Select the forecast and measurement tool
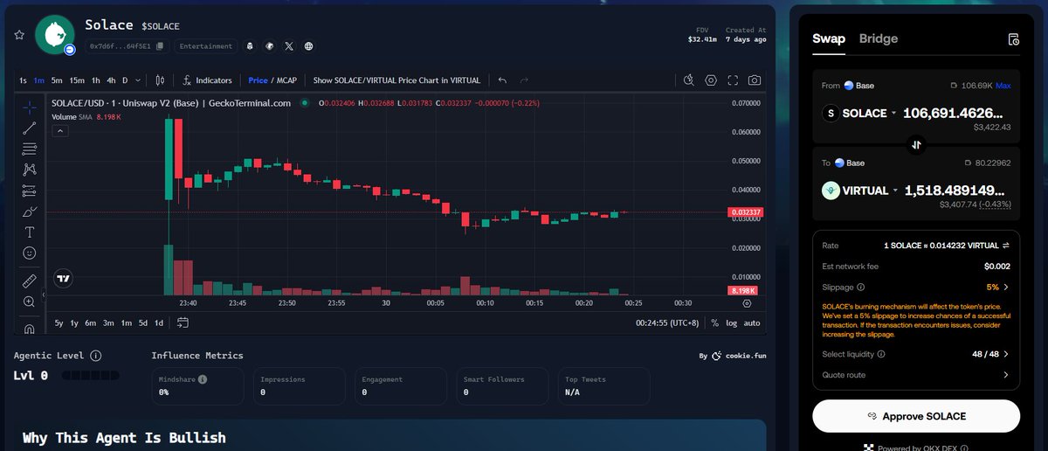This screenshot has width=1048, height=451. click(x=30, y=191)
